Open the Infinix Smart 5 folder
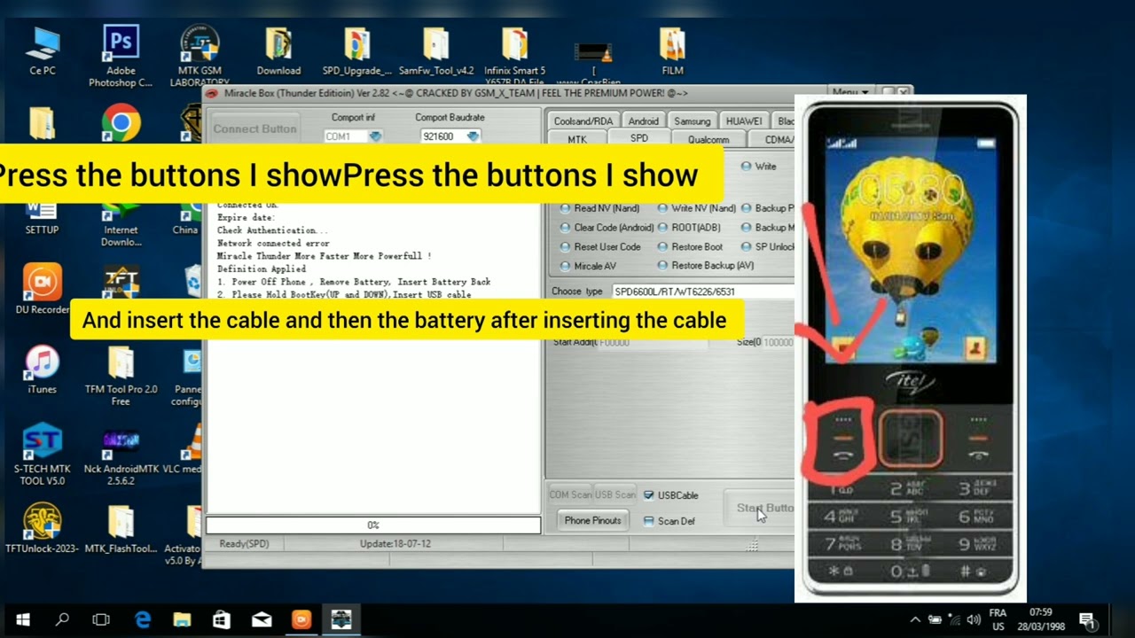The image size is (1135, 638). pos(515,56)
